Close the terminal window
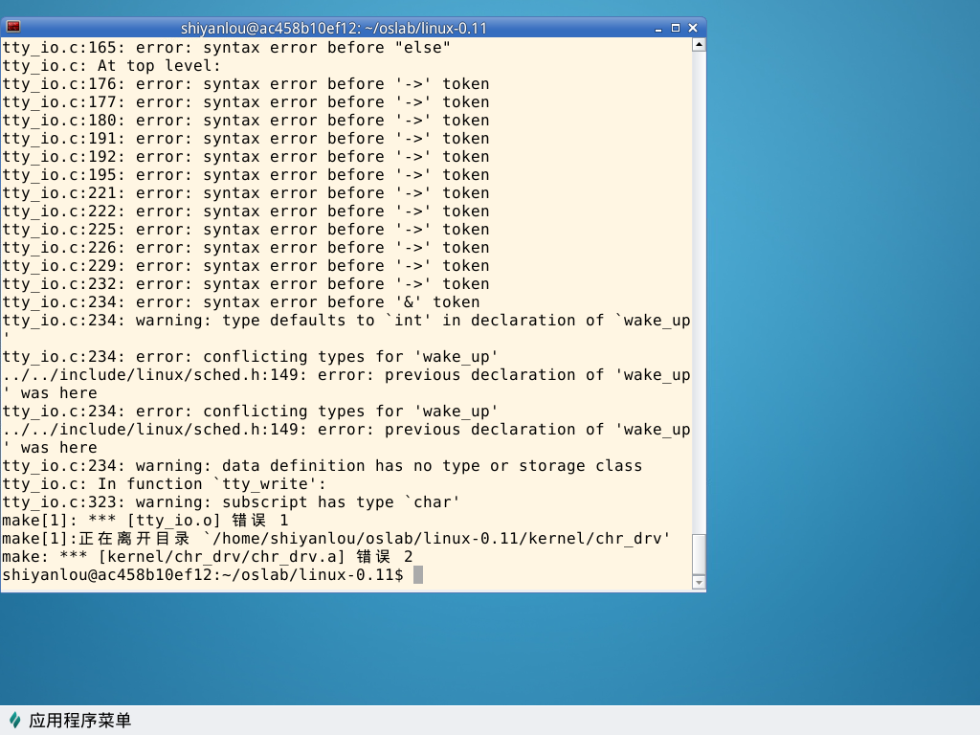 (693, 28)
